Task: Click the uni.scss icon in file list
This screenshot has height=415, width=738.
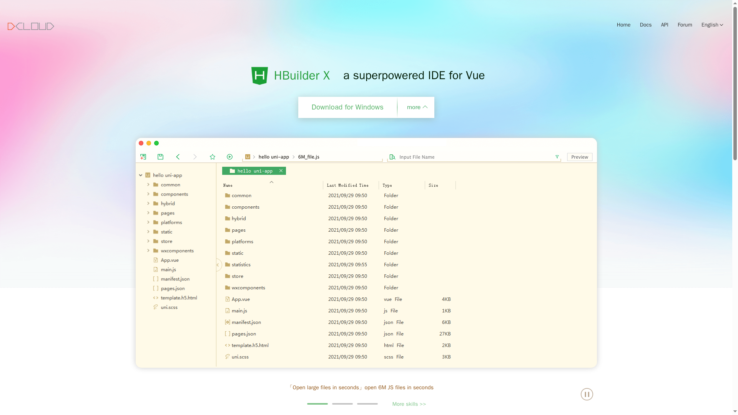Action: point(228,357)
